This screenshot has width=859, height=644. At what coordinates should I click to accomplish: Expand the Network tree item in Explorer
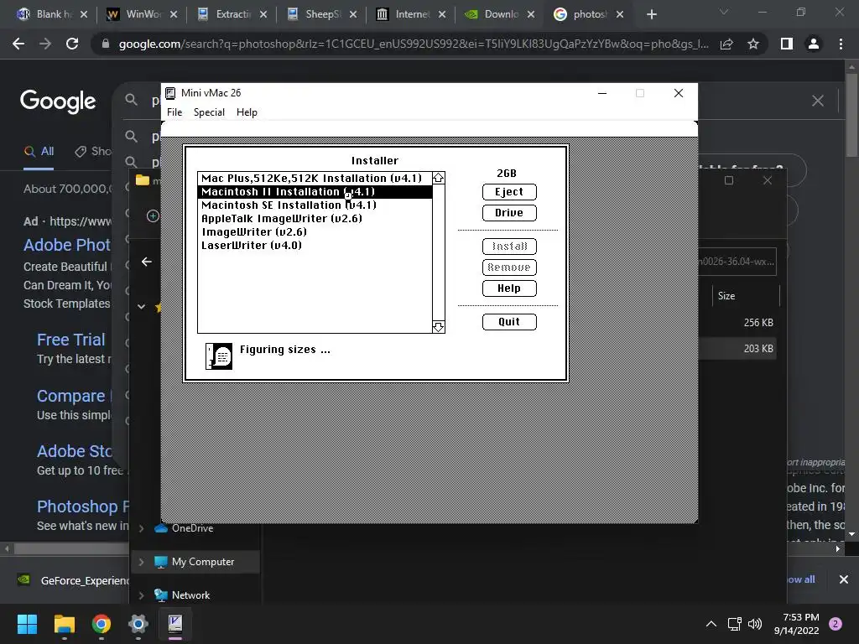pyautogui.click(x=141, y=595)
